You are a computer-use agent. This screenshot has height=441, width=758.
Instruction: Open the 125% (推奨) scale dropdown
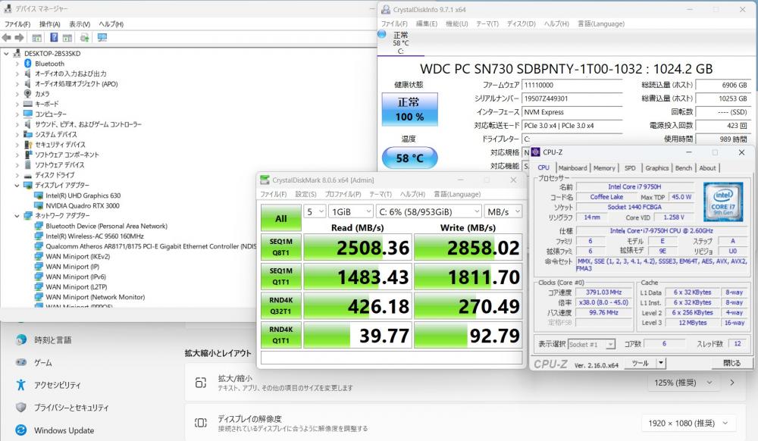[x=684, y=383]
